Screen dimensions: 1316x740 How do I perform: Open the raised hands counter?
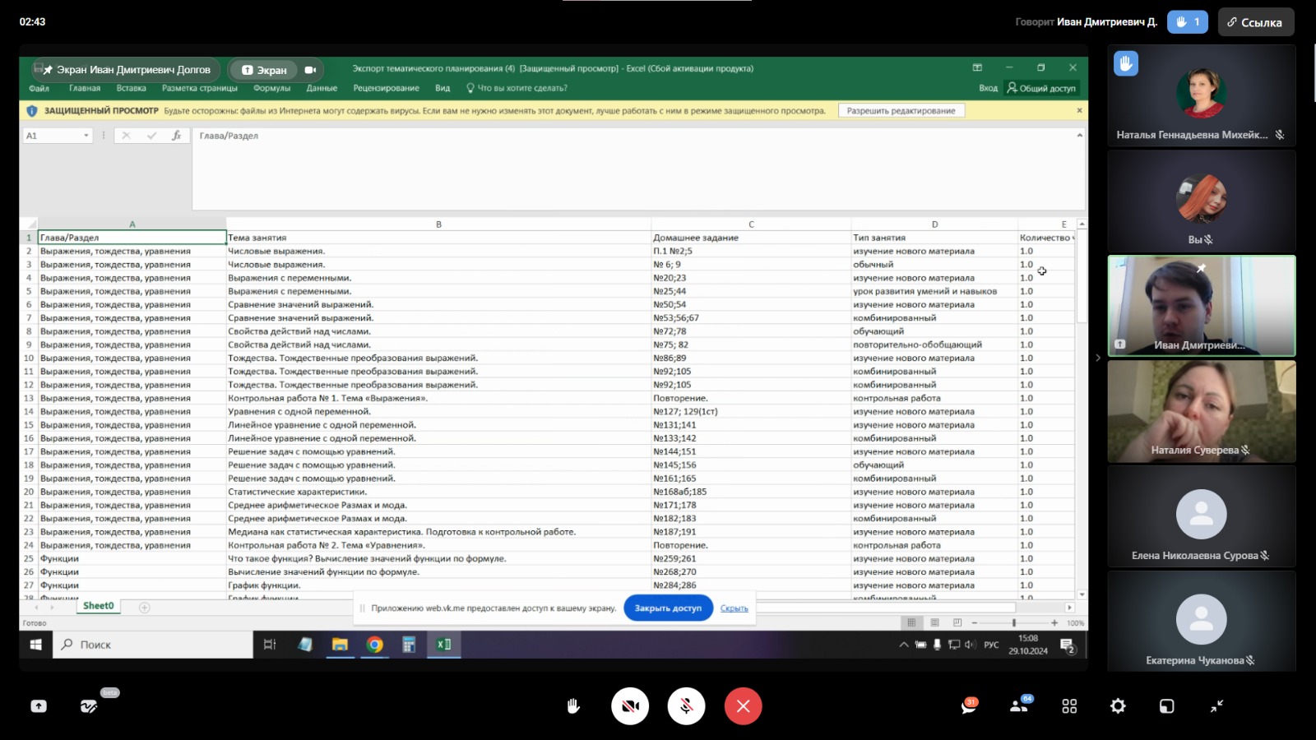tap(1187, 22)
